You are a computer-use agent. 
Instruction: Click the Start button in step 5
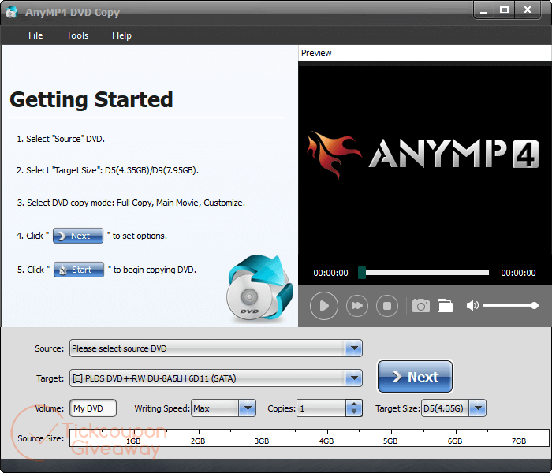point(79,270)
